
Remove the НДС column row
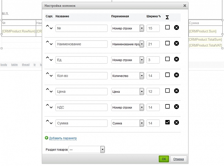(x=176, y=107)
